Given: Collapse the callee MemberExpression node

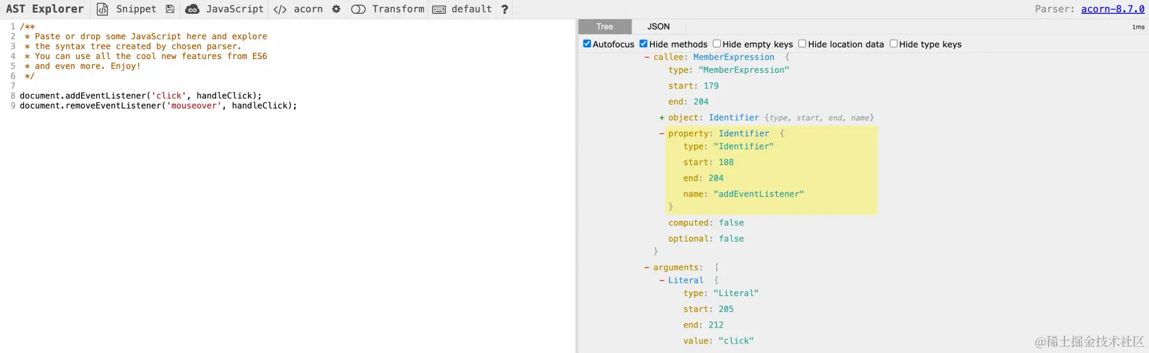Looking at the screenshot, I should (x=647, y=57).
